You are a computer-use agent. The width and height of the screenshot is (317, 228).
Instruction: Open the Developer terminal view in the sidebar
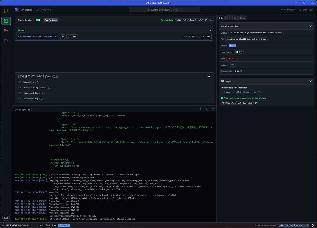6,21
